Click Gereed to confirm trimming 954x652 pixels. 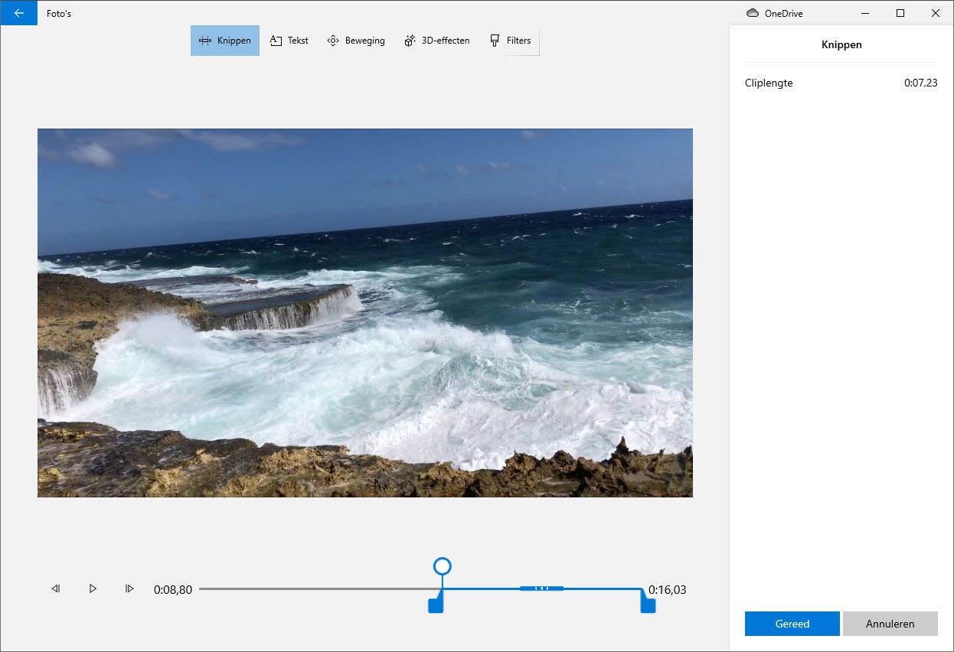(792, 624)
